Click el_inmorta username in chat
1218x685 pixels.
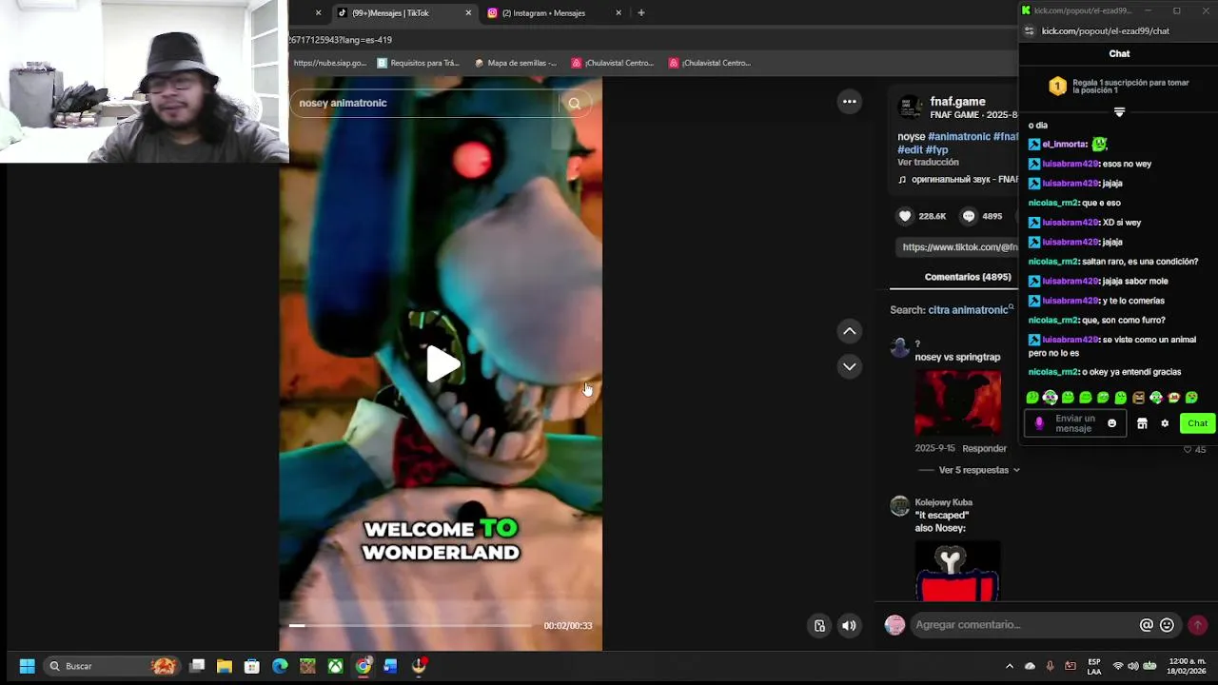point(1064,145)
